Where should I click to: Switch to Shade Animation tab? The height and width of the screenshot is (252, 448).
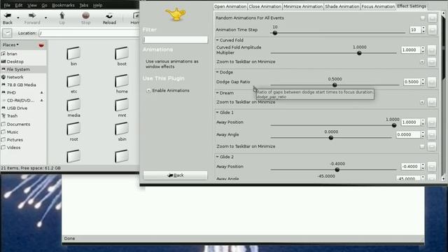(x=342, y=6)
